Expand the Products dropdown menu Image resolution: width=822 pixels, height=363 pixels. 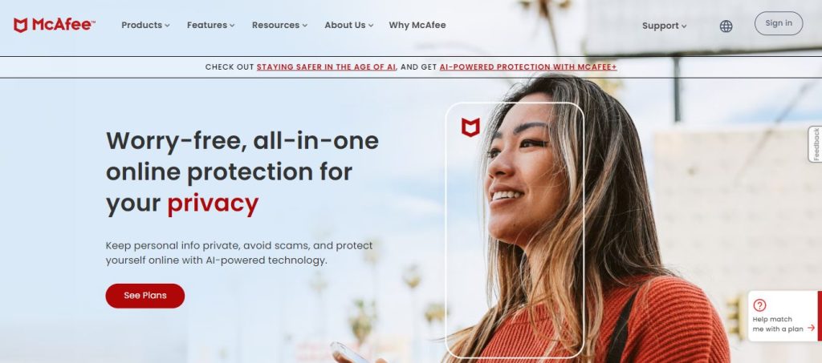click(145, 25)
